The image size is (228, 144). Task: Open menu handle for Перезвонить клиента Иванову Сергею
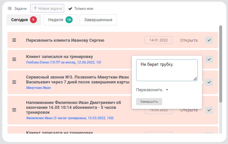point(14,40)
